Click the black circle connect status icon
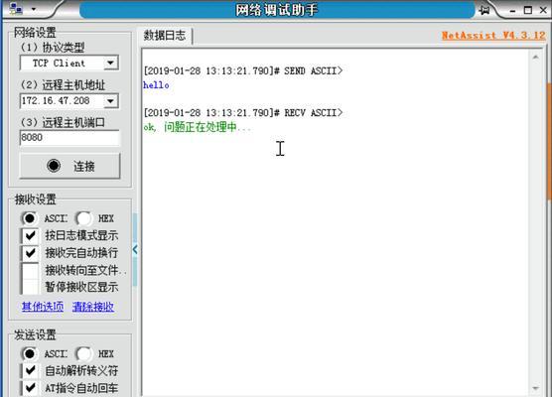 point(54,166)
